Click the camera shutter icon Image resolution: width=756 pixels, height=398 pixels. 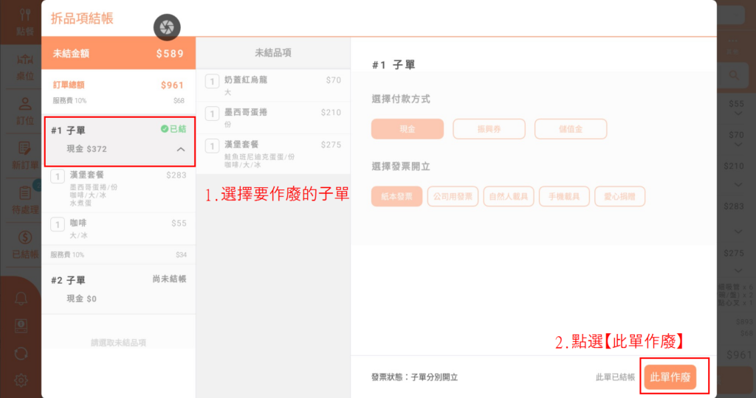click(x=167, y=27)
